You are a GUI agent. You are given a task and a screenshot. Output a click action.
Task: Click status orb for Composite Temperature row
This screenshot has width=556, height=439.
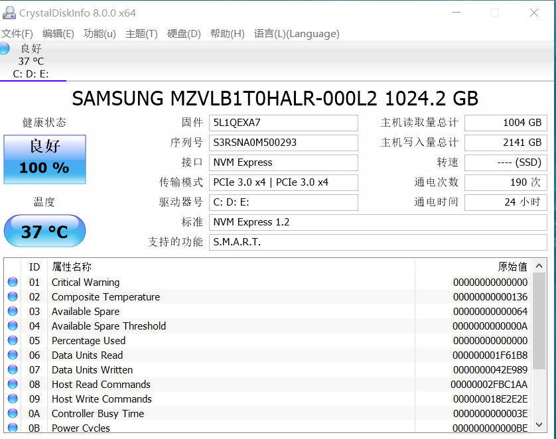pos(13,296)
